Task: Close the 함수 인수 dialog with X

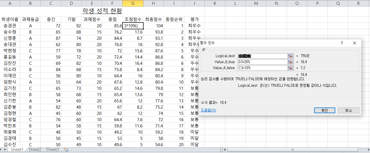Action: (354, 43)
